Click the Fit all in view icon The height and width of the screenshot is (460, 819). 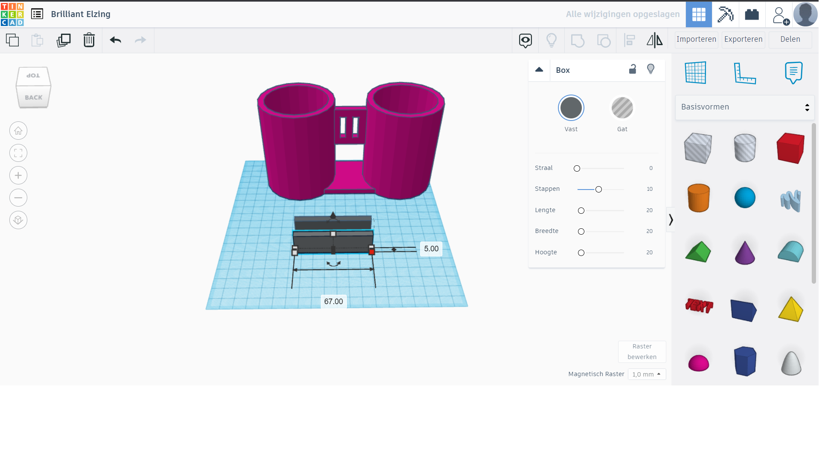18,153
